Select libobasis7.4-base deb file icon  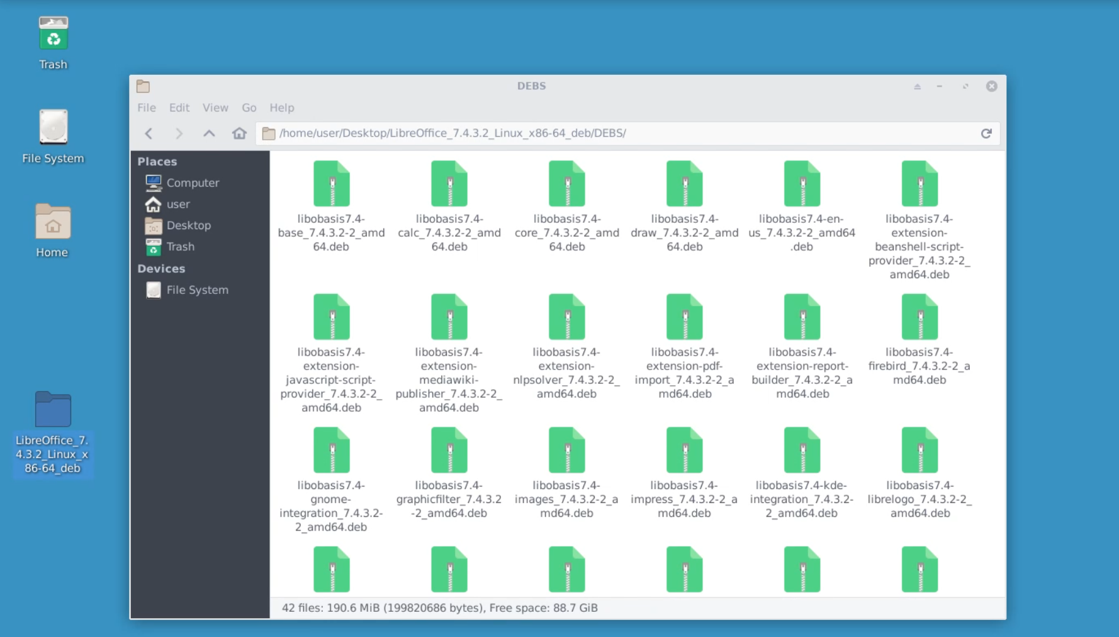coord(332,184)
